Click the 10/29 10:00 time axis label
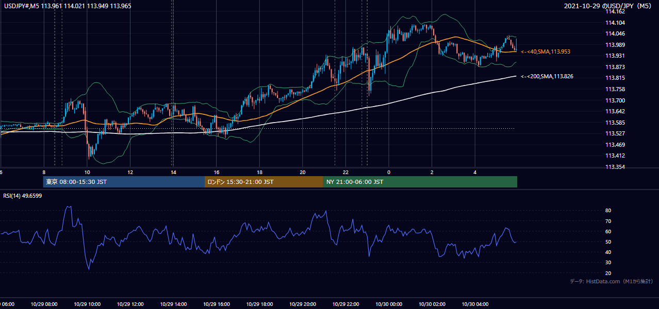659x309 pixels. 87,304
